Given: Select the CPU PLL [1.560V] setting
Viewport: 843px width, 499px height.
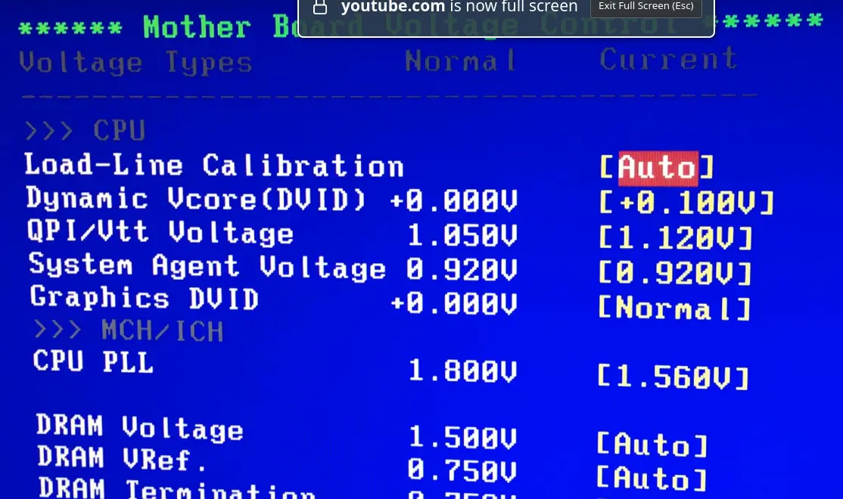Looking at the screenshot, I should point(673,377).
